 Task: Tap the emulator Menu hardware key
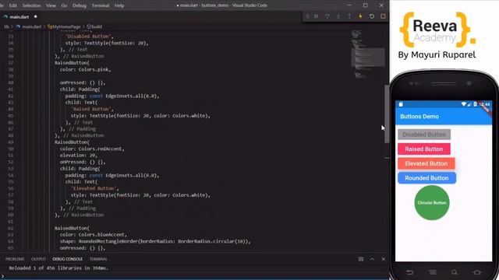click(432, 272)
